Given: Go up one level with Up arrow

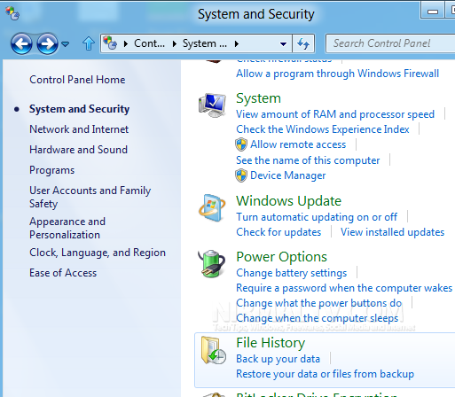Looking at the screenshot, I should point(89,43).
